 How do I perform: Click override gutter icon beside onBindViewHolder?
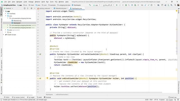tap(40, 79)
